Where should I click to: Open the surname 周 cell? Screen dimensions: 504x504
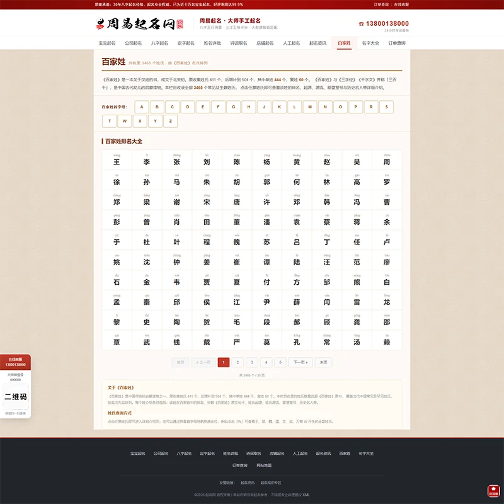387,160
